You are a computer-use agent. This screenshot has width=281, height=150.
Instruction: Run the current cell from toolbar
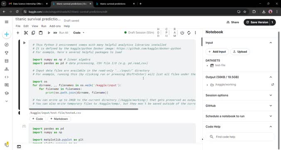click(49, 32)
